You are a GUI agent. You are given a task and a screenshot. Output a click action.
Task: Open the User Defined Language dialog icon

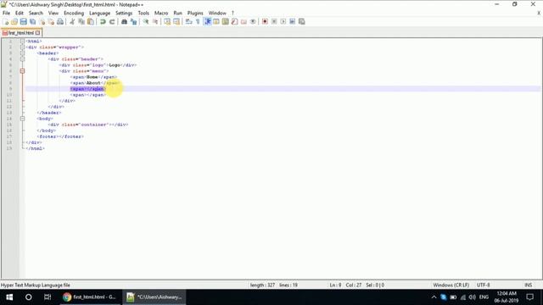pyautogui.click(x=216, y=22)
